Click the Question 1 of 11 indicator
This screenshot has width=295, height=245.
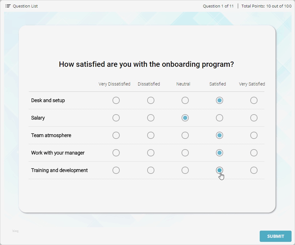(x=218, y=6)
